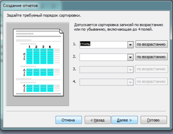Screen dimensions: 173x134
Task: Click the Отмена button
Action: tap(68, 120)
